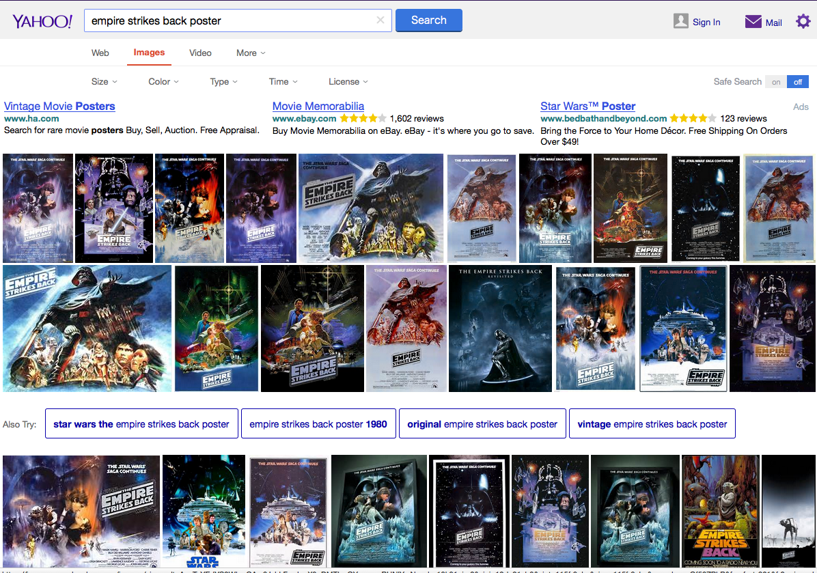Open 'The Empire Strikes Back Revisited' dark poster
Screen dimensions: 817x573
click(500, 329)
